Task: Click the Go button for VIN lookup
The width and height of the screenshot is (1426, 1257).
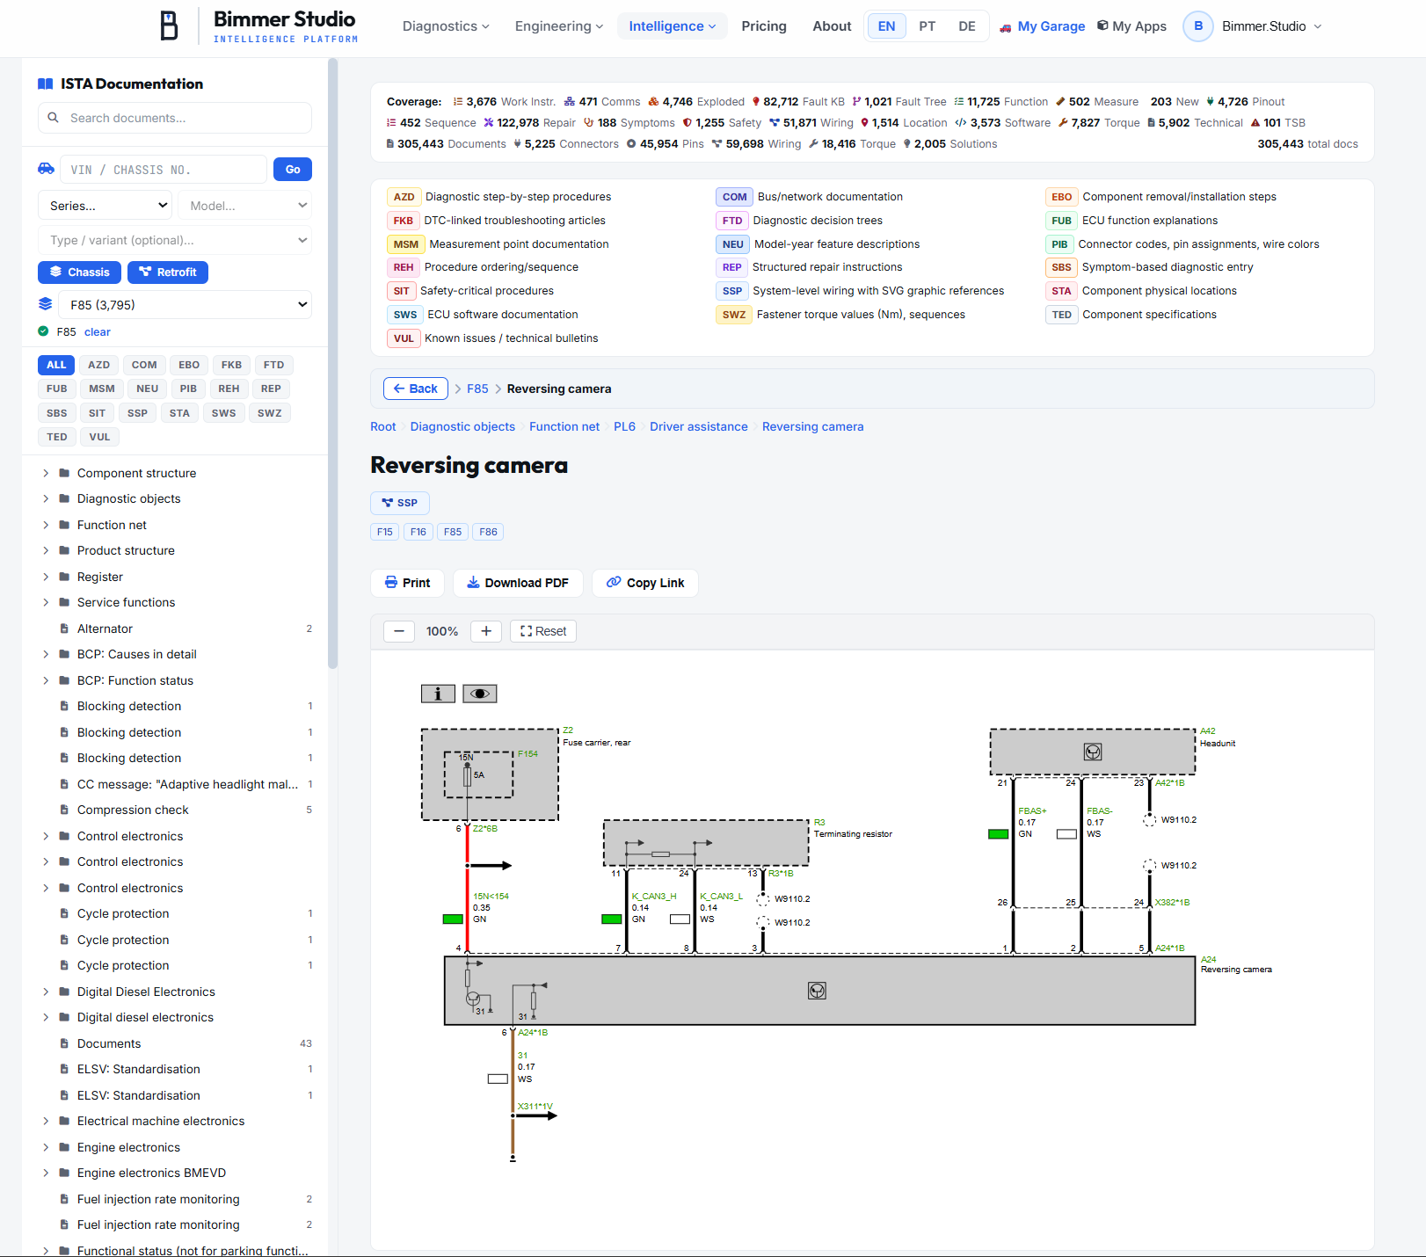Action: tap(293, 169)
